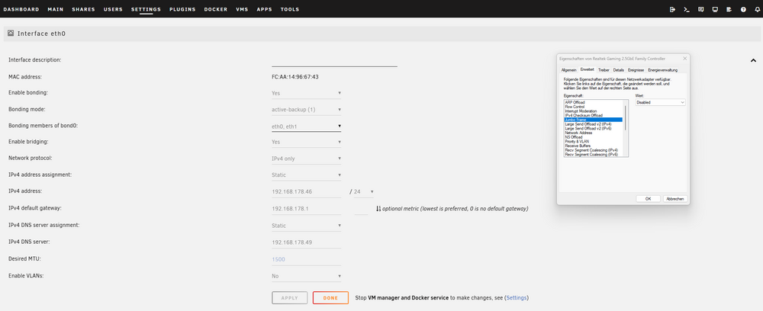Click OK in Realtek dialog
The height and width of the screenshot is (311, 763).
pyautogui.click(x=648, y=199)
